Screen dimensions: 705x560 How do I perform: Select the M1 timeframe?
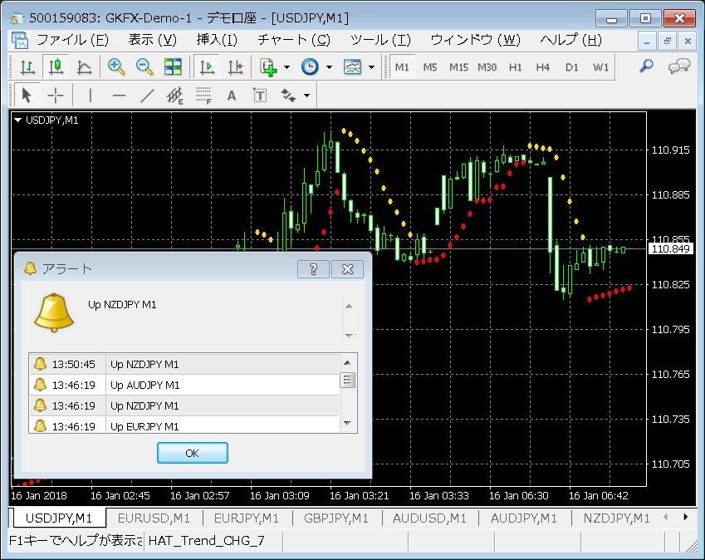[x=402, y=67]
